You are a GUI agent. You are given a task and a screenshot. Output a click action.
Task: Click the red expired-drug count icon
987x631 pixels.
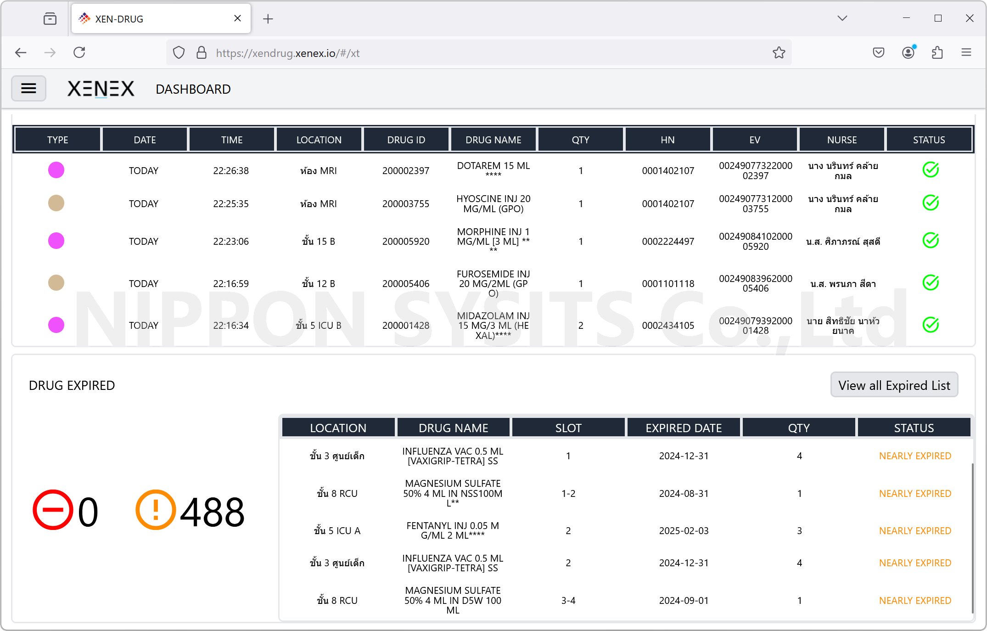coord(53,510)
